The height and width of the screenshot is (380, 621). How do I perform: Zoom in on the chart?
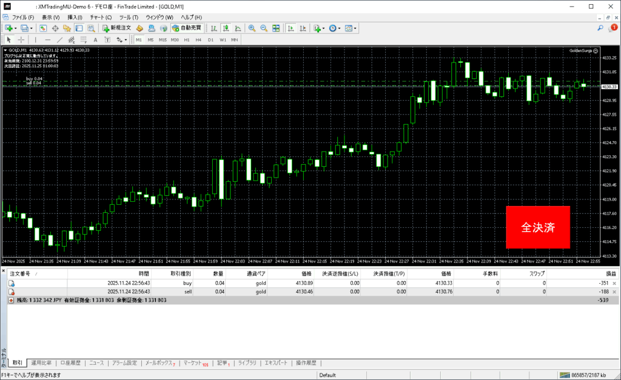click(x=252, y=28)
